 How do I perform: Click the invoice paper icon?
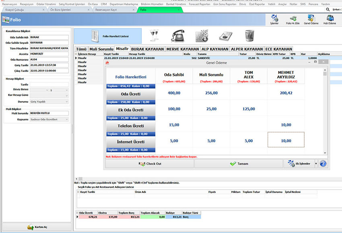coord(226,36)
